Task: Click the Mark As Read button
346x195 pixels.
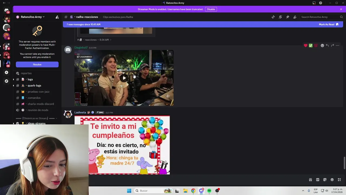Action: pos(329,24)
